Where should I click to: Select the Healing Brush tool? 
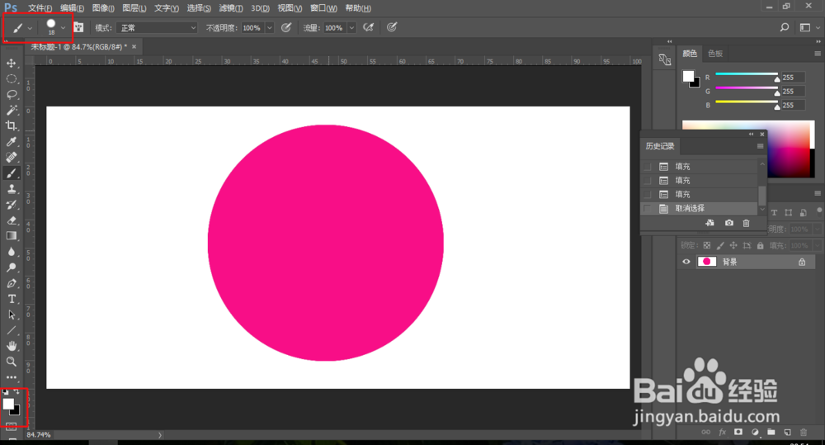11,157
